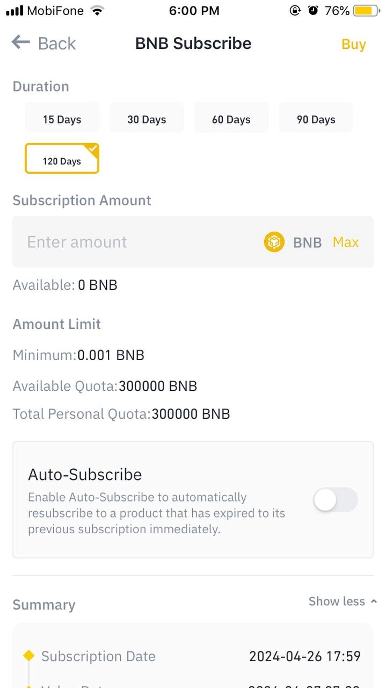Tap the battery icon in status bar
Viewport: 386px width, 688px height.
click(x=367, y=10)
